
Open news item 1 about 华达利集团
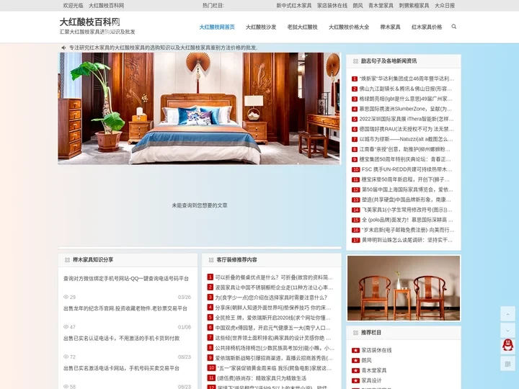[407, 79]
